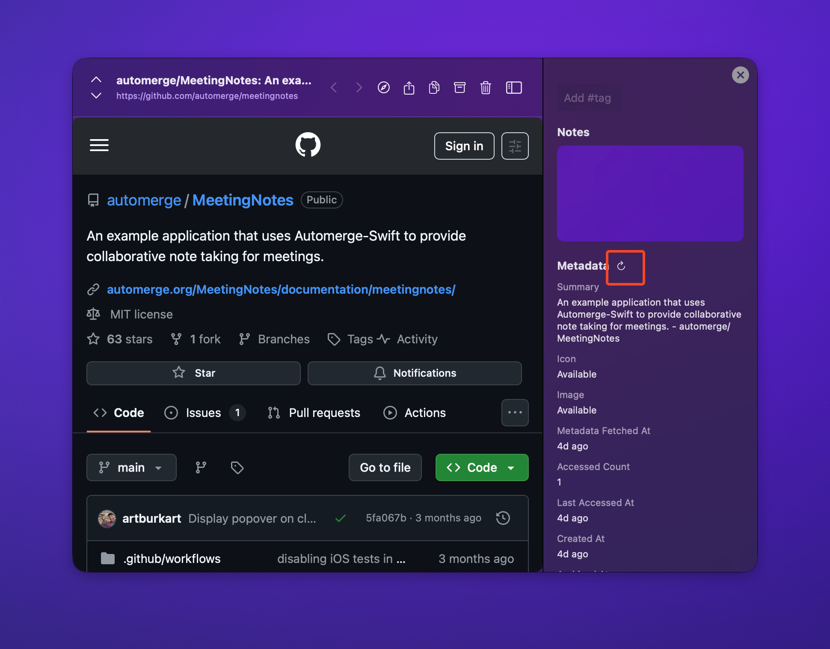This screenshot has height=649, width=830.
Task: View the 63 stars link
Action: pos(120,339)
